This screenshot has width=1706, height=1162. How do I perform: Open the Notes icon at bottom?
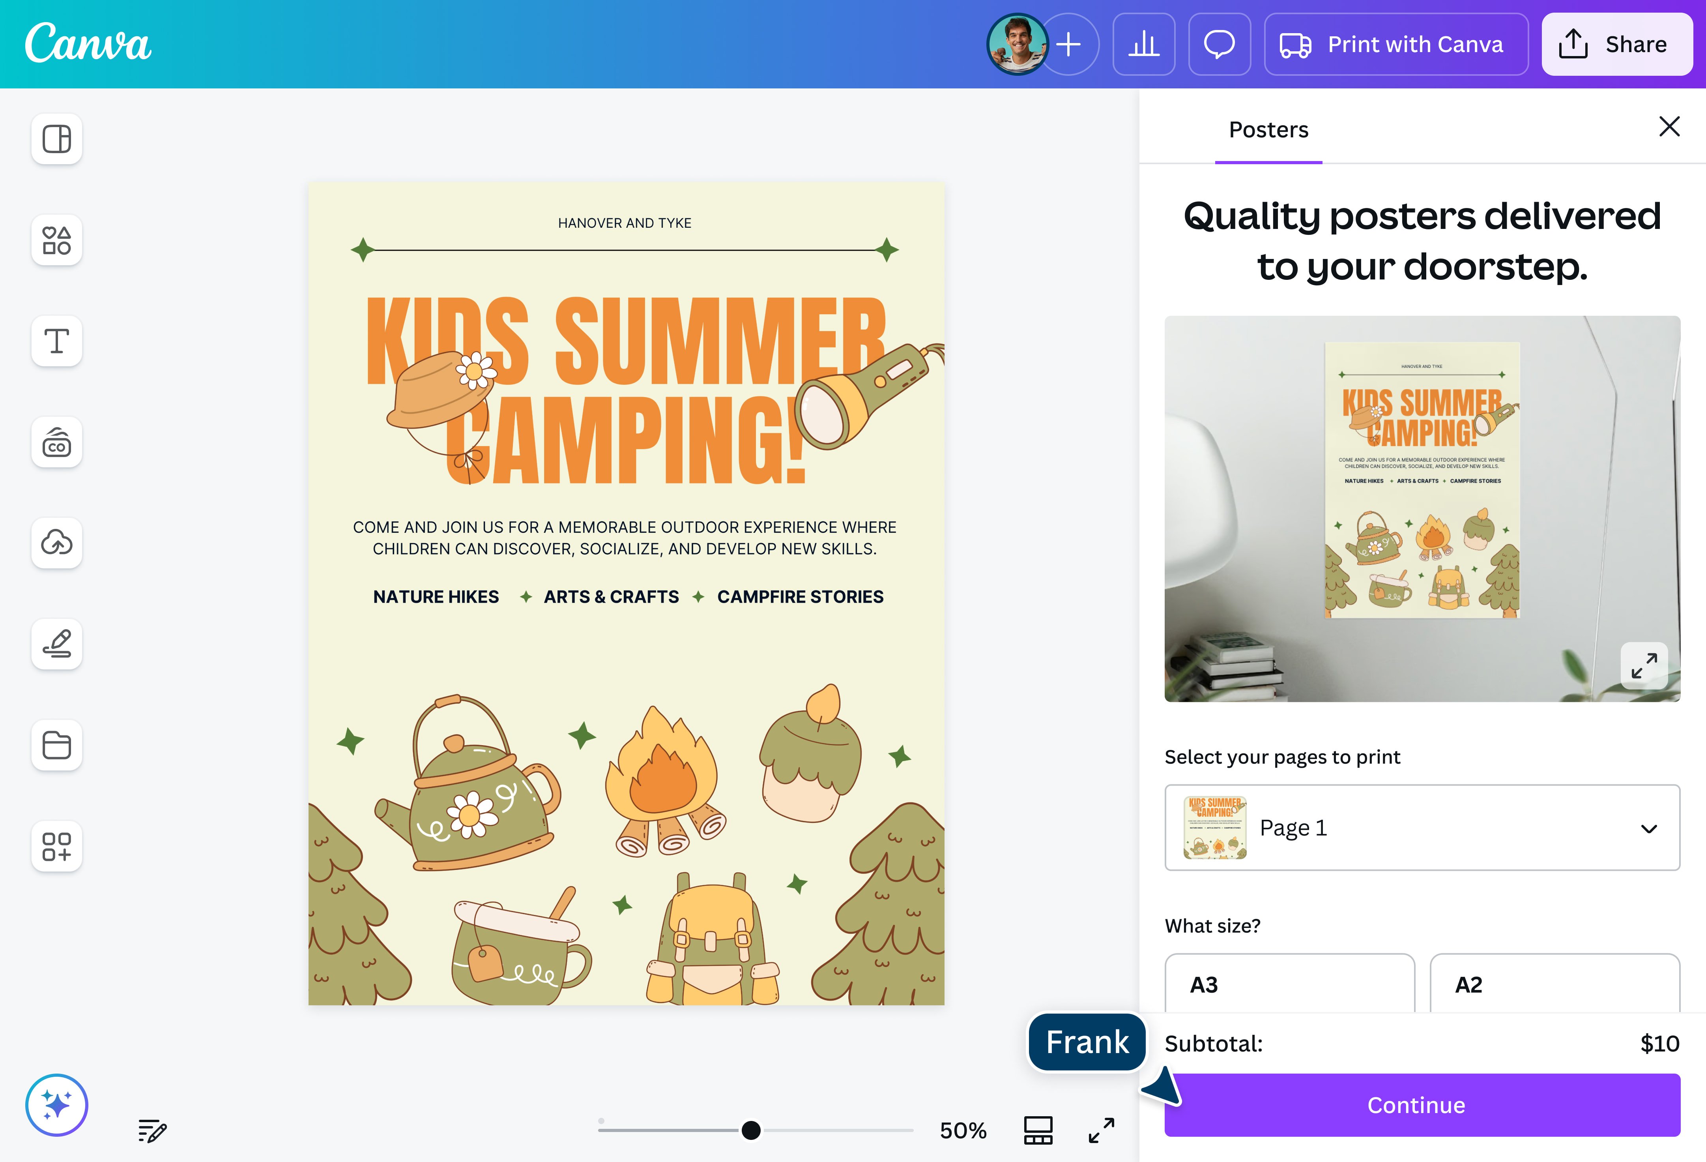(x=152, y=1130)
